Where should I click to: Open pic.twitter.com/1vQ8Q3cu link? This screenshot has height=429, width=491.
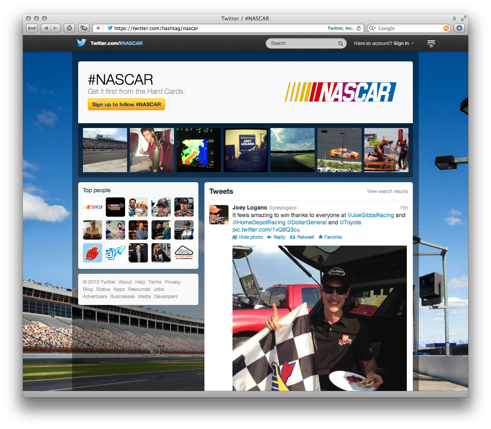tap(266, 230)
